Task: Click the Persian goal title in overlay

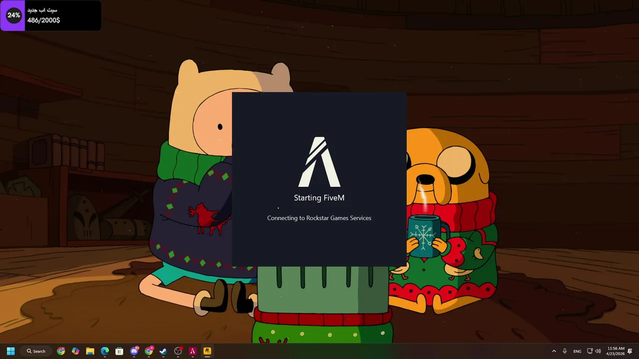Action: [42, 10]
